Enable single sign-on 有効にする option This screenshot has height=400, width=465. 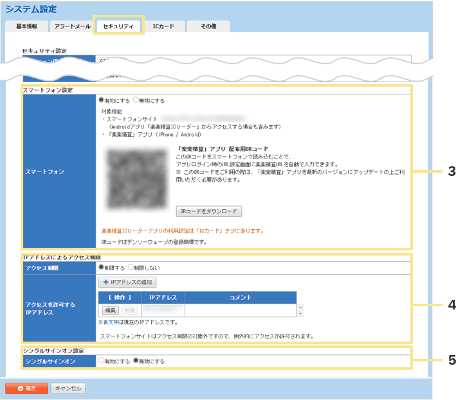[x=101, y=361]
